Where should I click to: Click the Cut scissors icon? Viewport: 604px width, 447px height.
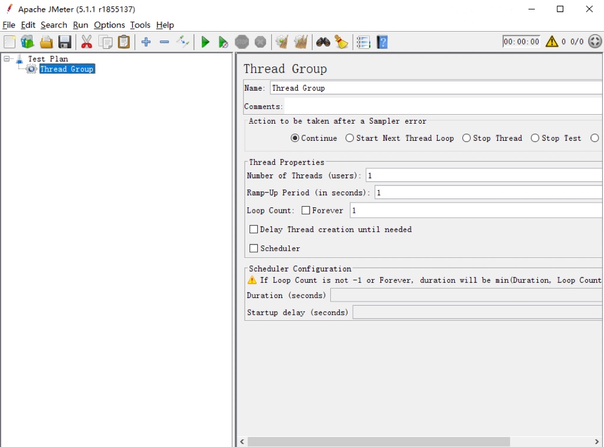click(x=87, y=42)
